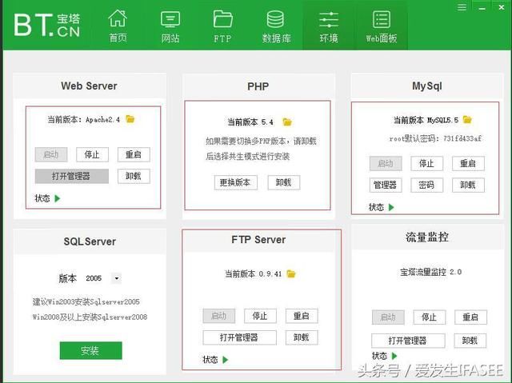Uninstall 流量监控 with 卸载 button
Screen dimensions: 512x383
[470, 341]
